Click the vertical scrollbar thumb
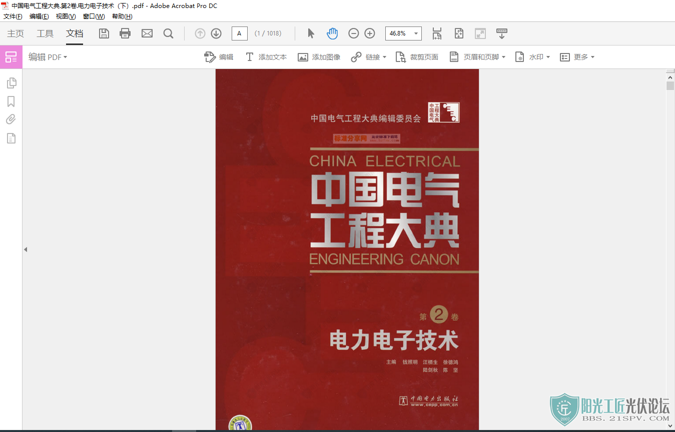 [x=670, y=85]
